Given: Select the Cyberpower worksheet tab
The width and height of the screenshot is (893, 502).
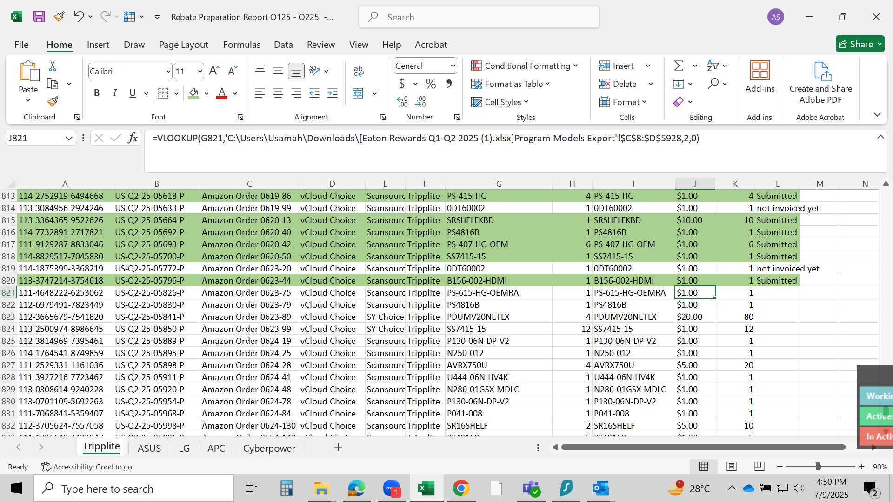Looking at the screenshot, I should (269, 448).
